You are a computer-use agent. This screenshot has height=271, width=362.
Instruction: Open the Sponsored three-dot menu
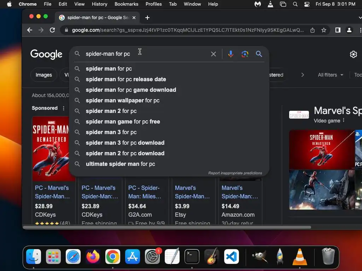64,108
